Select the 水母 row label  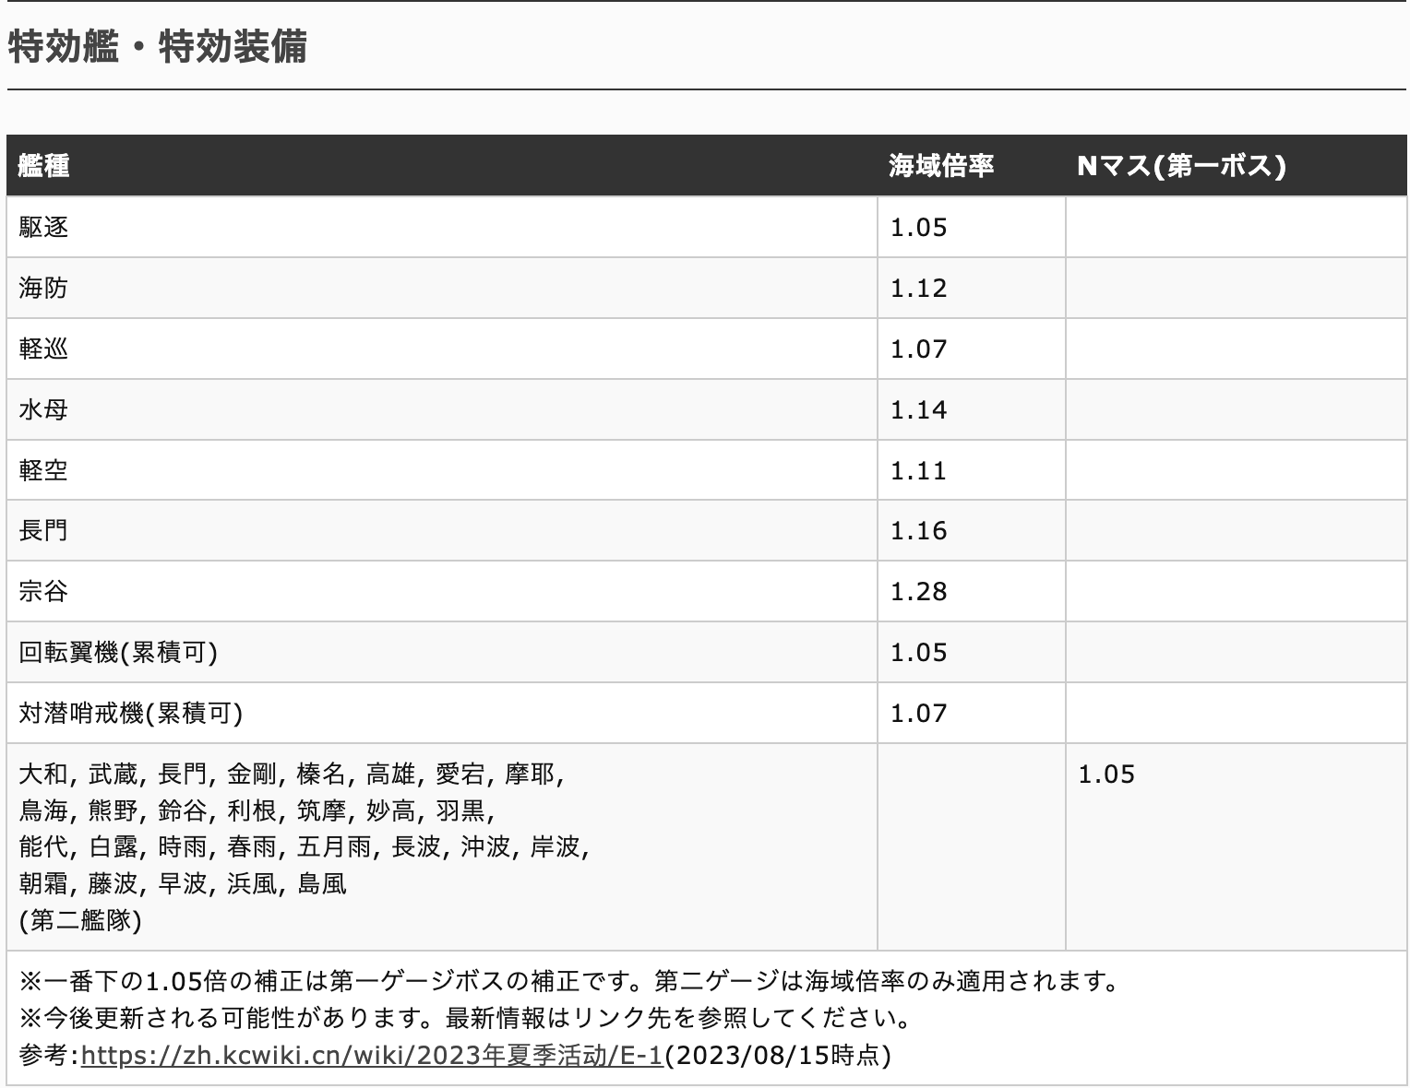pyautogui.click(x=43, y=409)
